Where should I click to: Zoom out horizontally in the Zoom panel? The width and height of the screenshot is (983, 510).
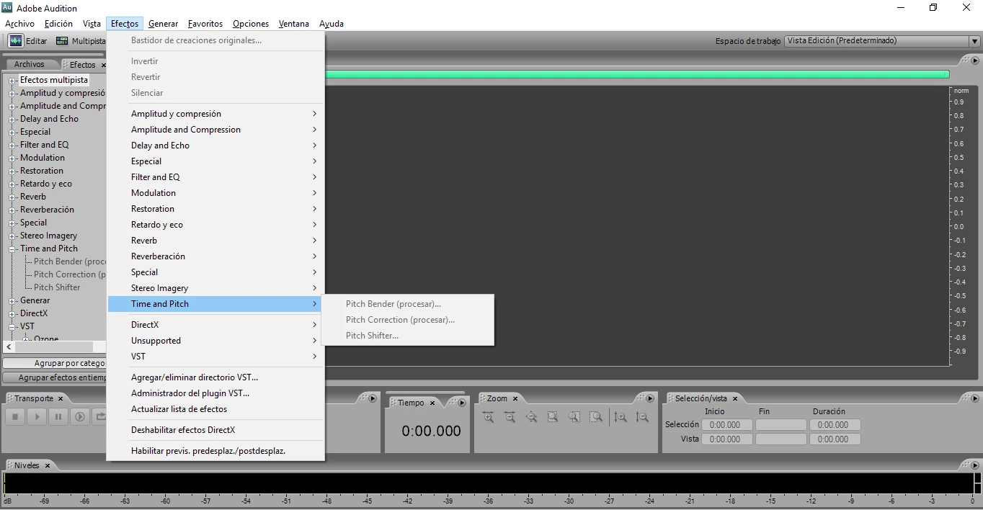pos(510,416)
